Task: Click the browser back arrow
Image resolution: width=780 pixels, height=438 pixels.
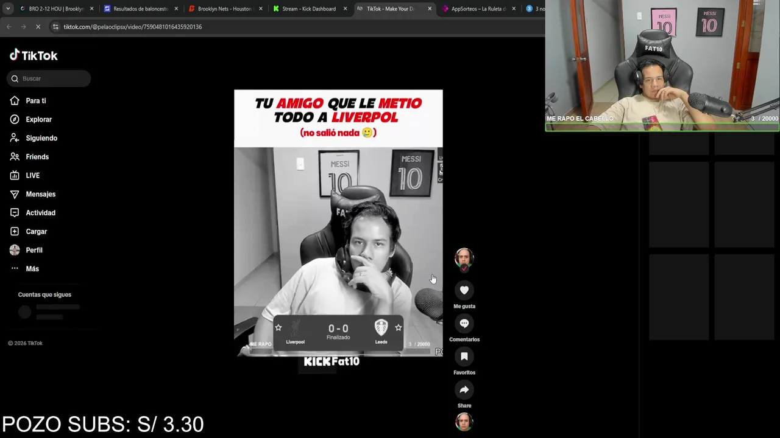Action: pos(9,27)
